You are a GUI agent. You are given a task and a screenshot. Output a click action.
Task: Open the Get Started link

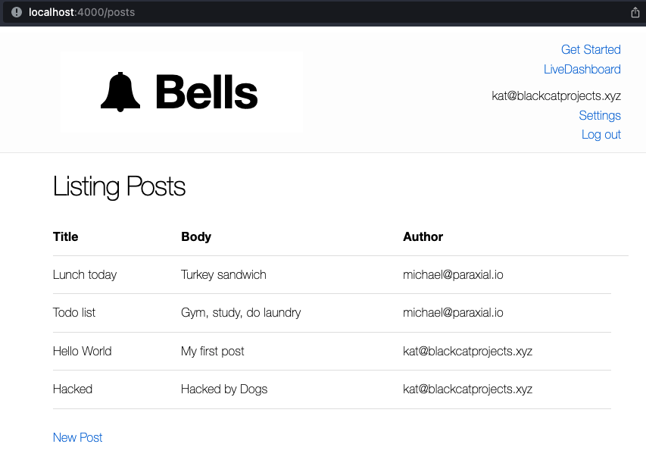pos(591,49)
